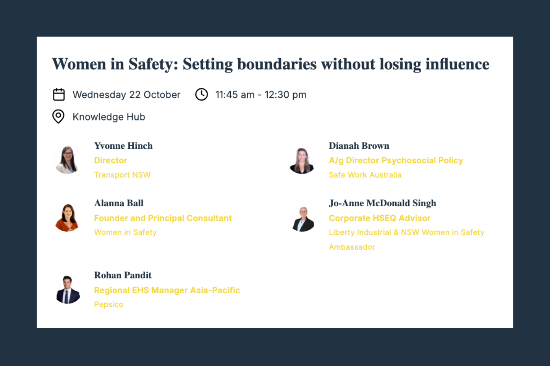Viewport: 550px width, 366px height.
Task: Click the clock icon beside the time
Action: [202, 95]
